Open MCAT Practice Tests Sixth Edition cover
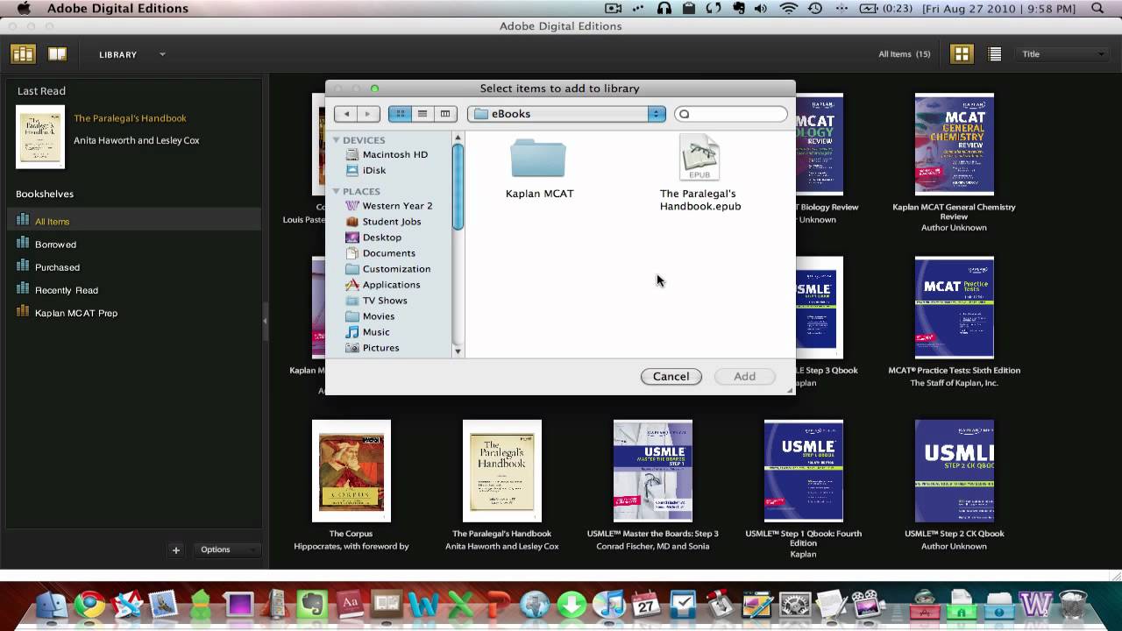 pos(955,308)
